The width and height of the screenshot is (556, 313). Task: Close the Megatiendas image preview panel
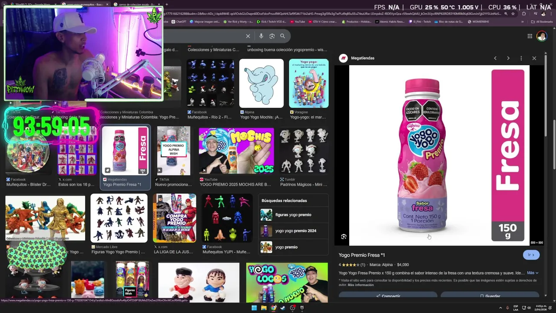click(x=534, y=58)
